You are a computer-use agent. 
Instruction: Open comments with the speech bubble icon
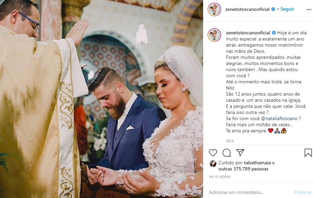click(227, 153)
